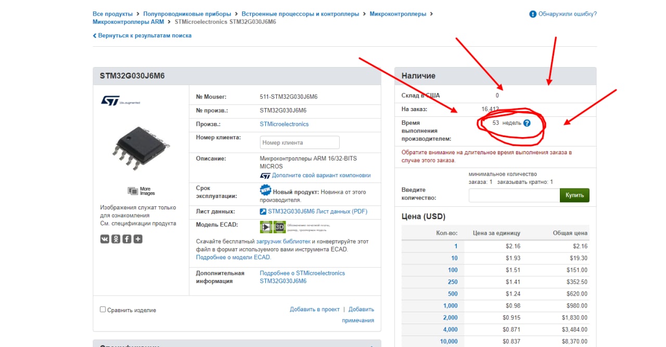Viewport: 666px width, 347px height.
Task: Select quantity break 1,000
Action: (x=451, y=306)
